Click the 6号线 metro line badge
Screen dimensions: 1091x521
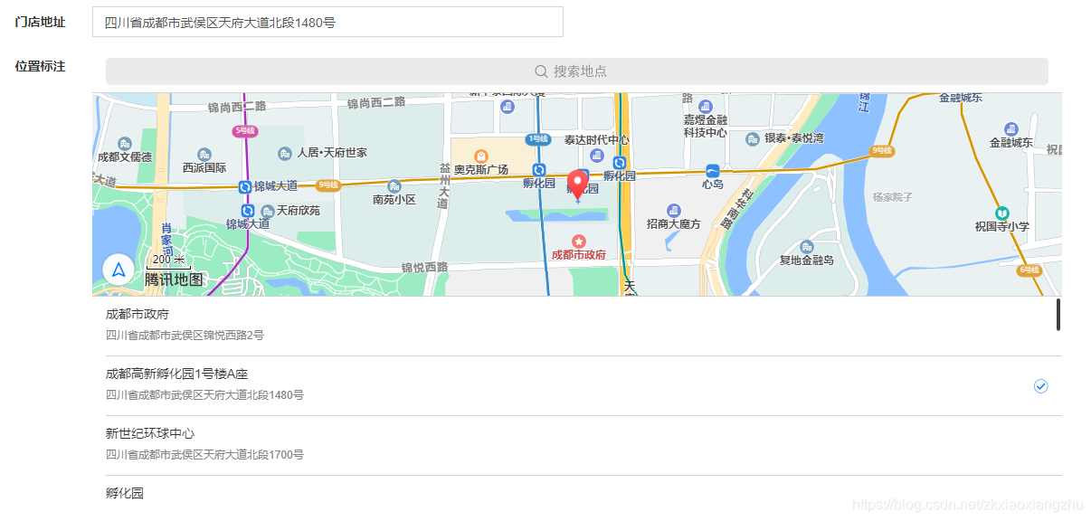(1029, 270)
